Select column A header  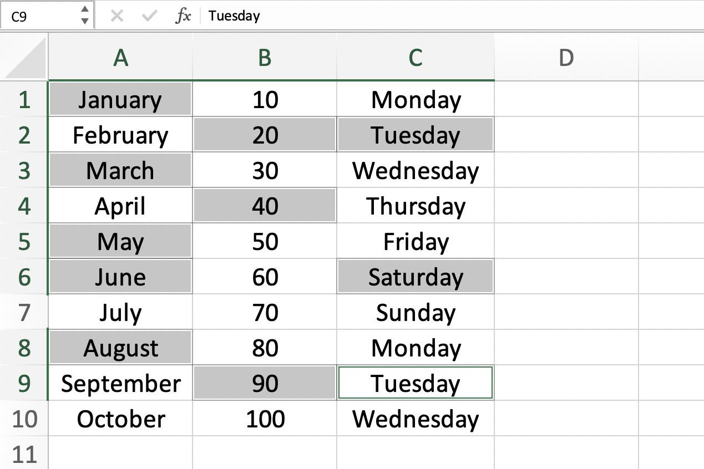[120, 57]
